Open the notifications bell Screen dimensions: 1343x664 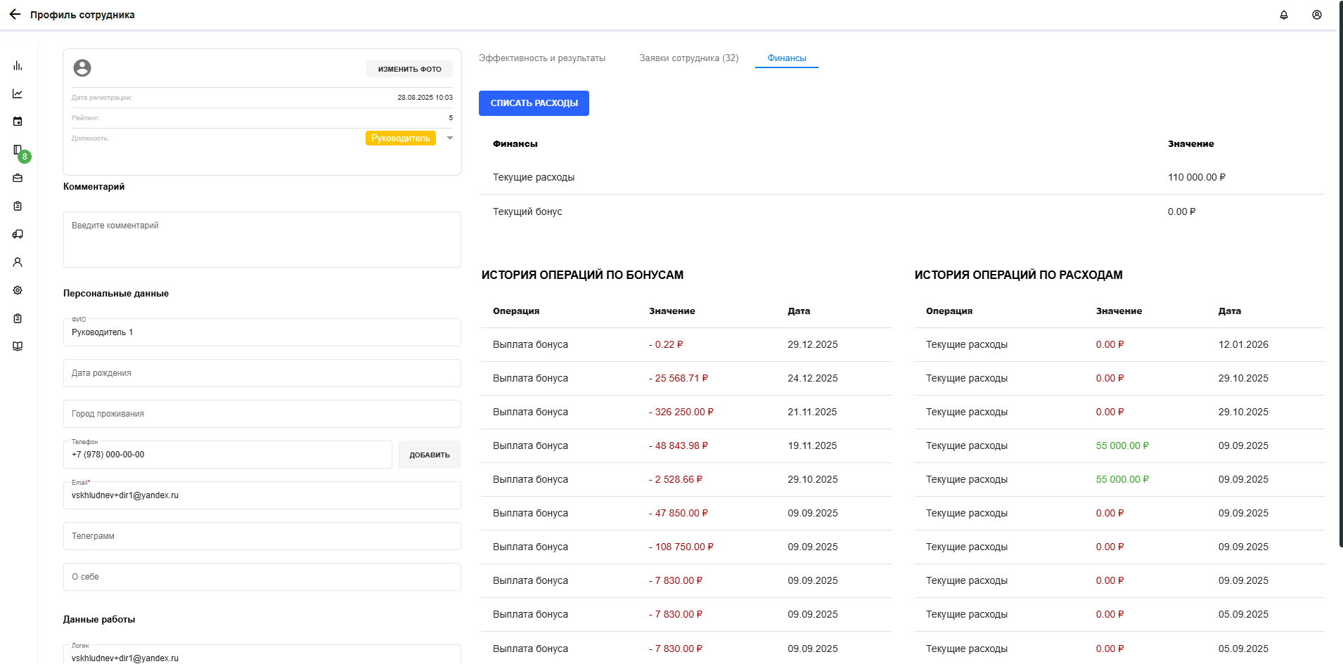pos(1284,15)
